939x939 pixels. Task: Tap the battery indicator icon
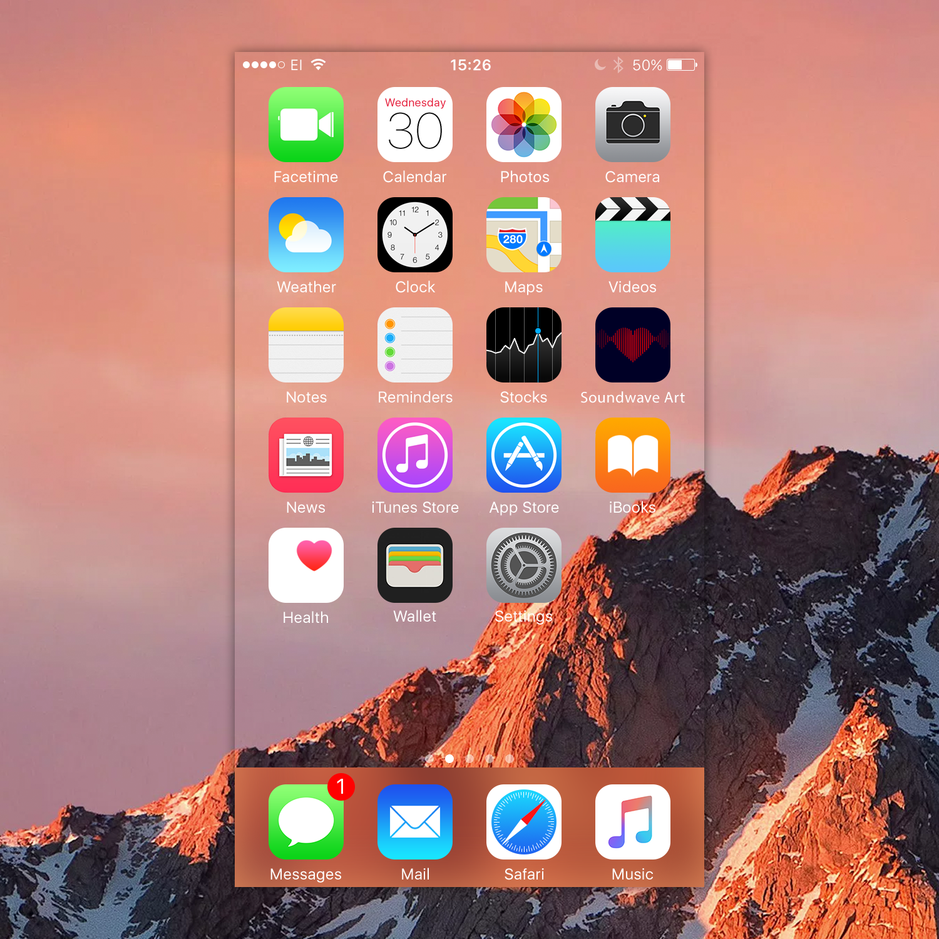click(x=682, y=64)
